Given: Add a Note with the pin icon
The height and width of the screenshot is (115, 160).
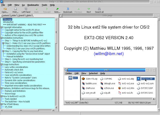Looking at the screenshot, I should tap(57, 9).
